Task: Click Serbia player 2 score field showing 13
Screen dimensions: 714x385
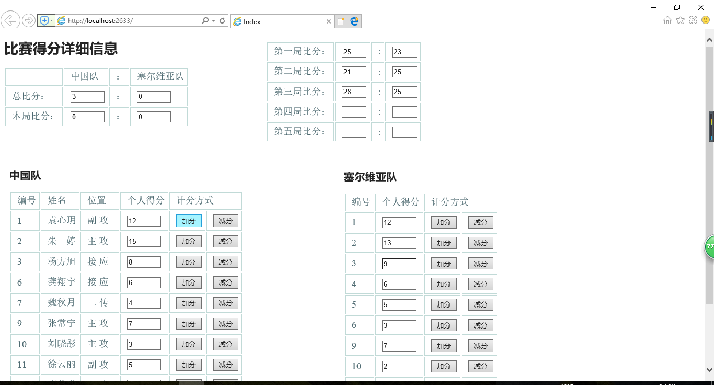Action: pos(399,243)
